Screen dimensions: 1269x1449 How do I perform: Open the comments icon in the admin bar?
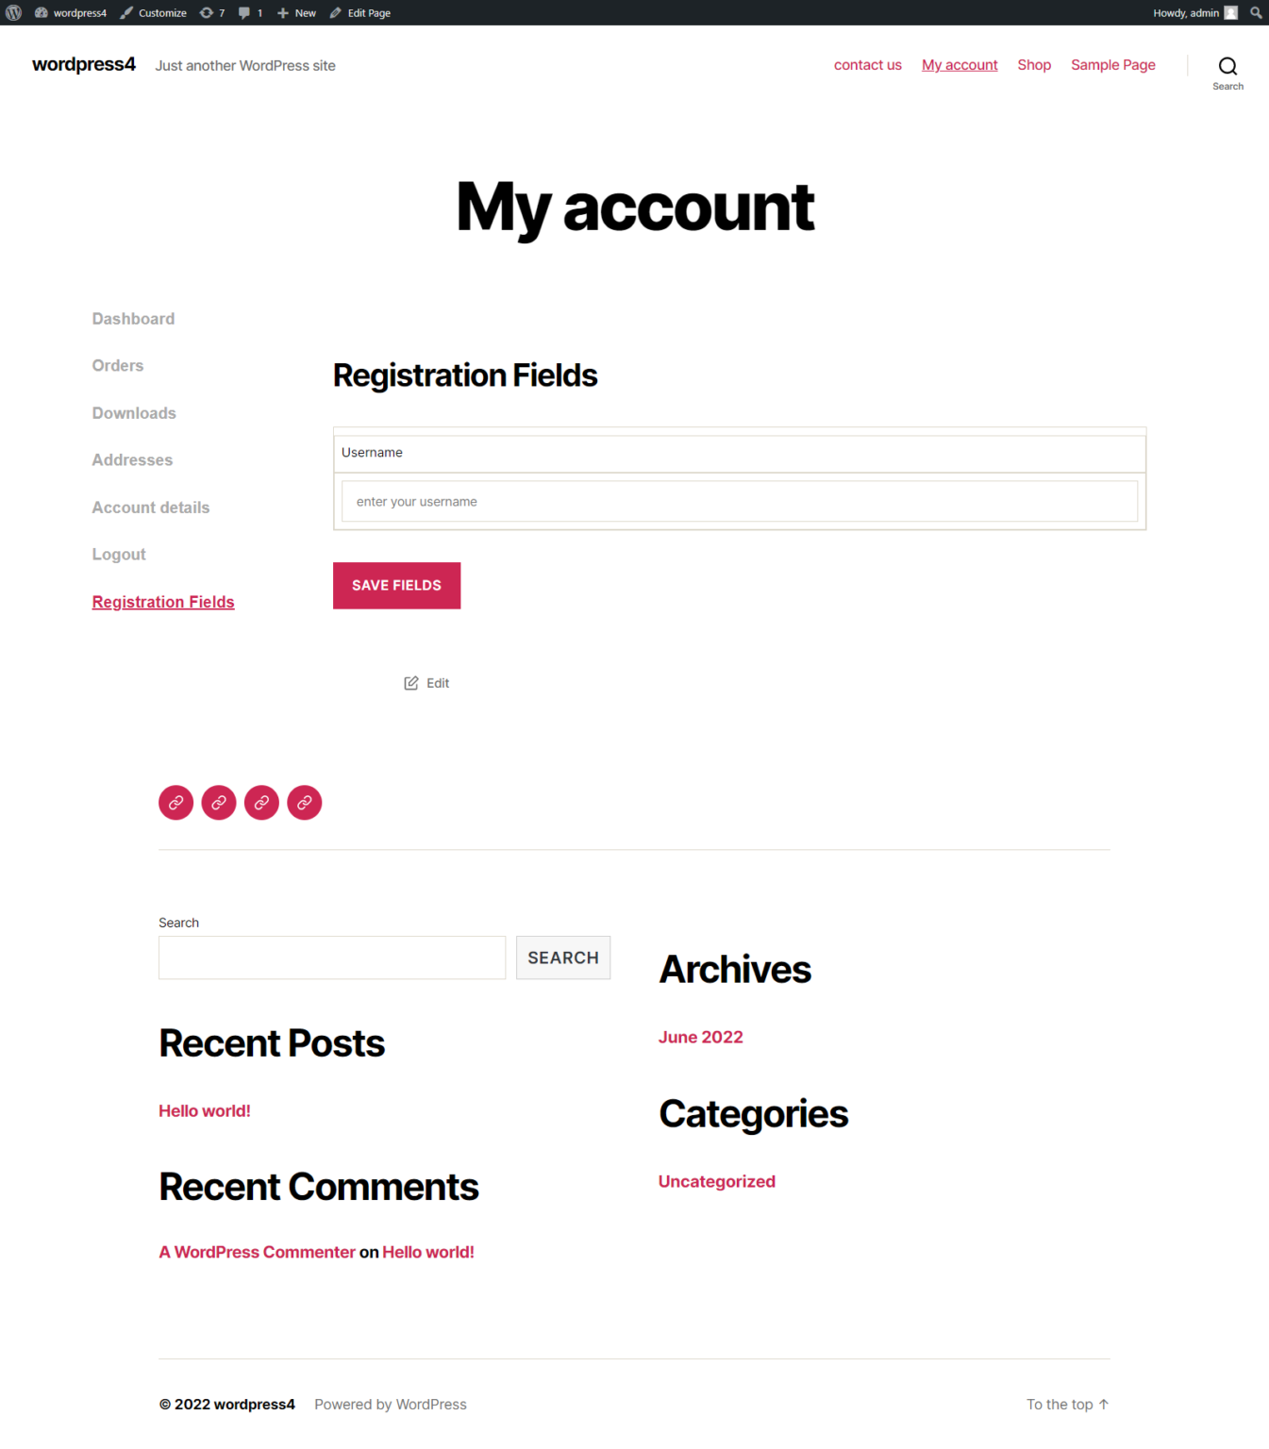(249, 12)
